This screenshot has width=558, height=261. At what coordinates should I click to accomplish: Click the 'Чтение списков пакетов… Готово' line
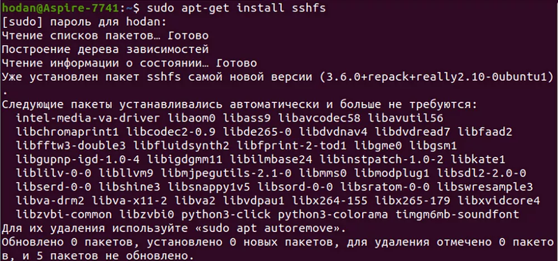105,36
